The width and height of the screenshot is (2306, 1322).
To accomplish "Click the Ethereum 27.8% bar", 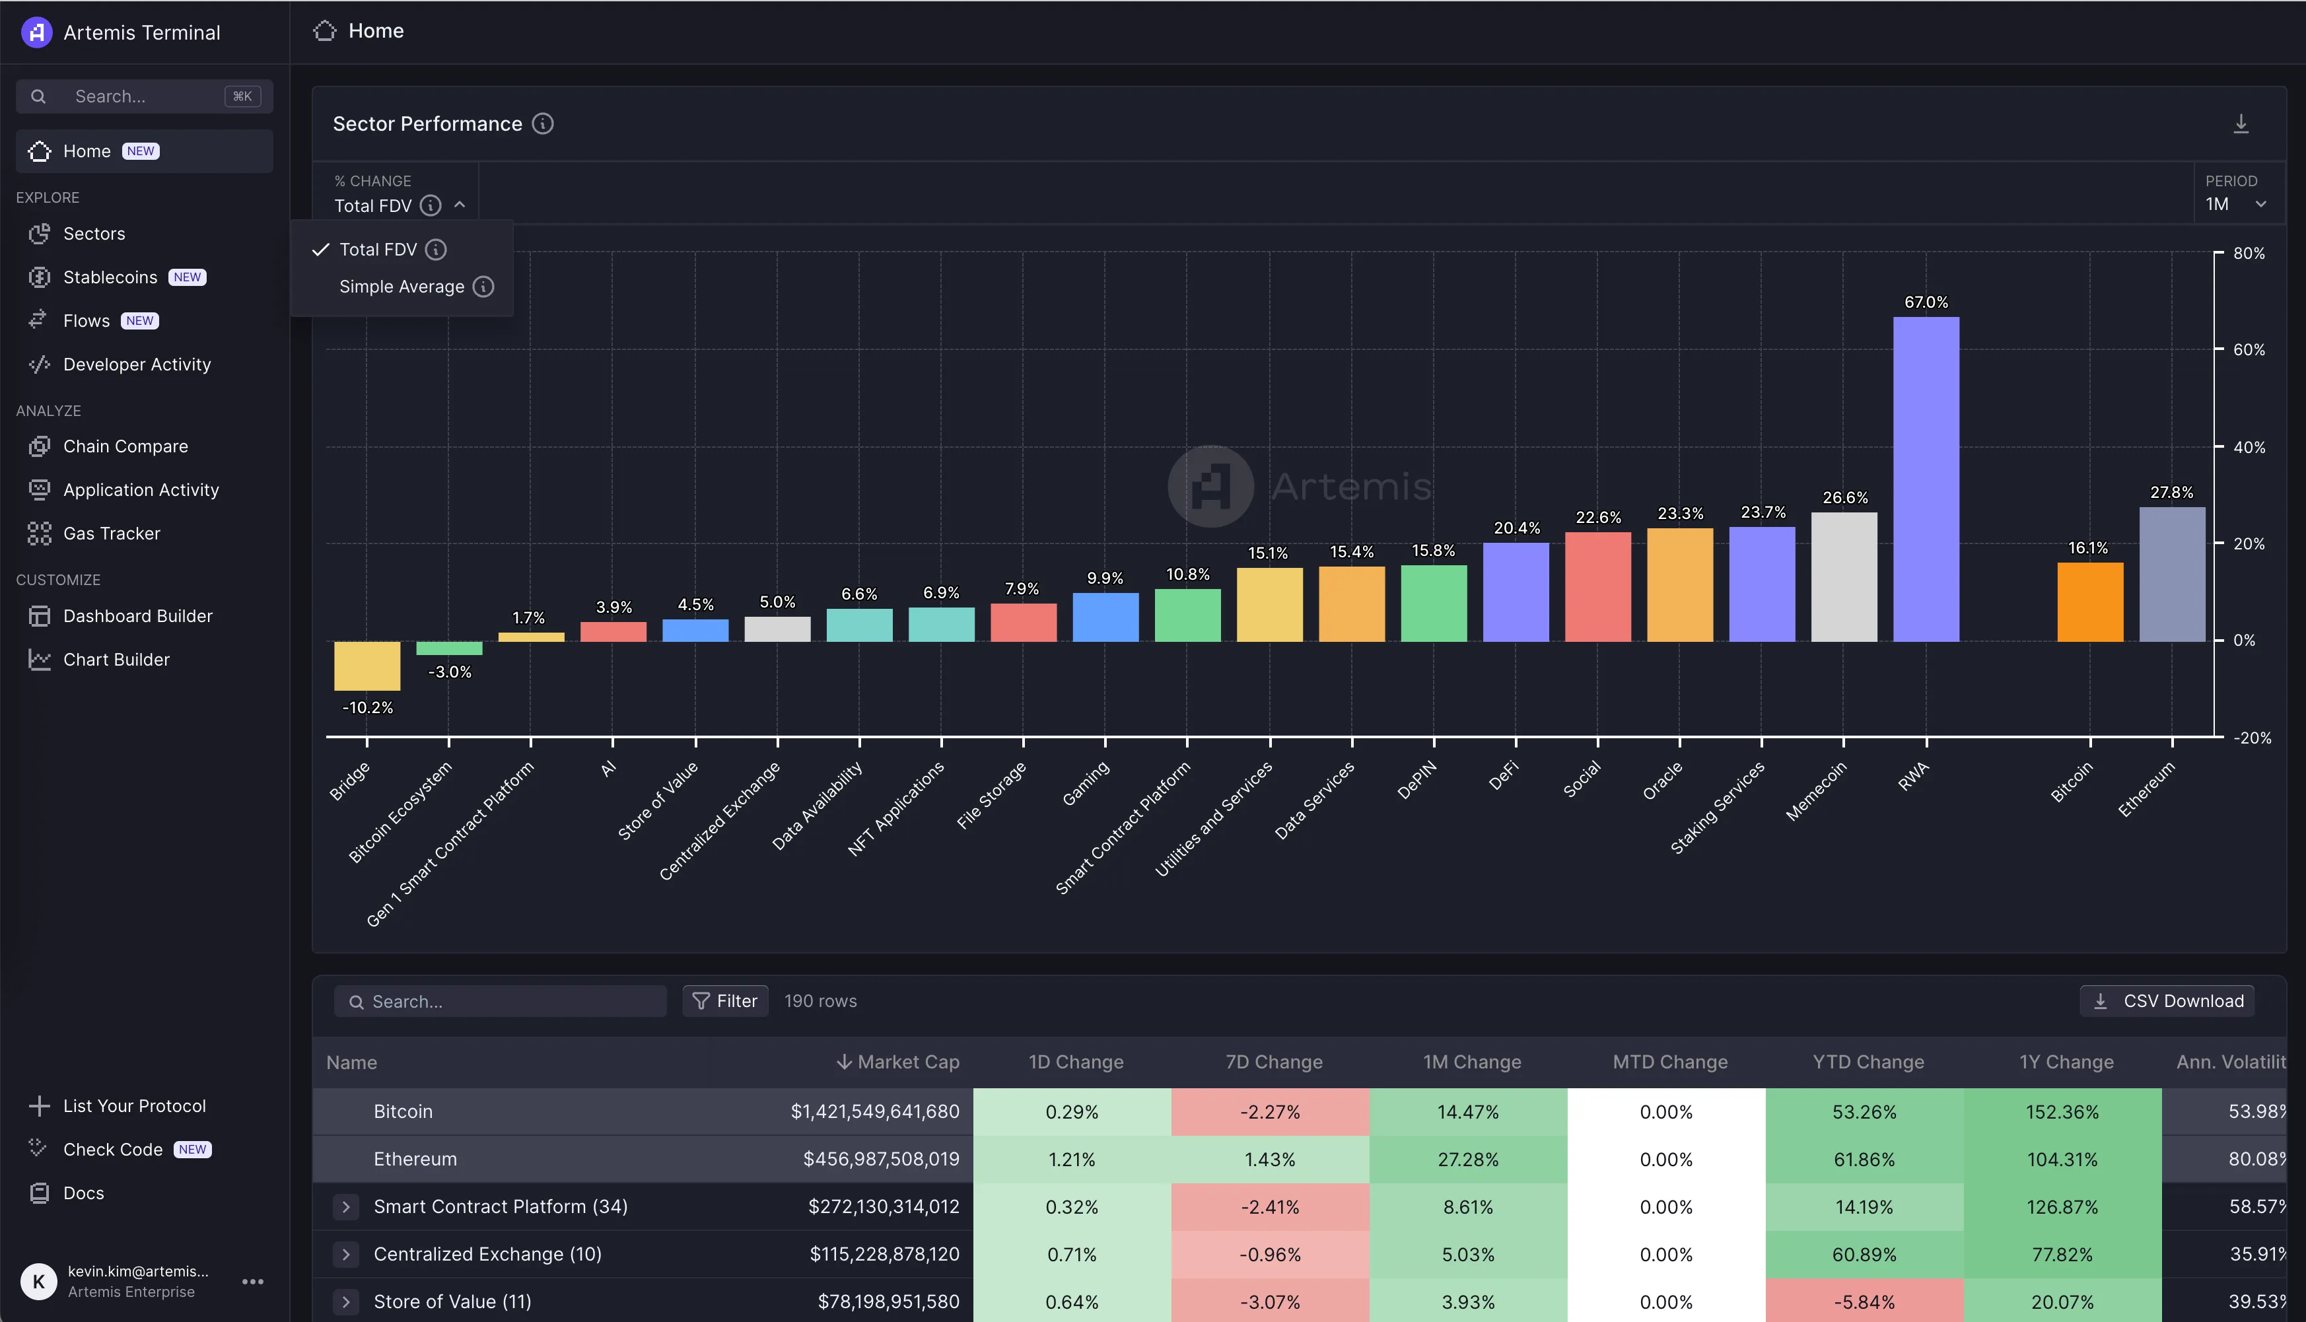I will click(x=2172, y=574).
